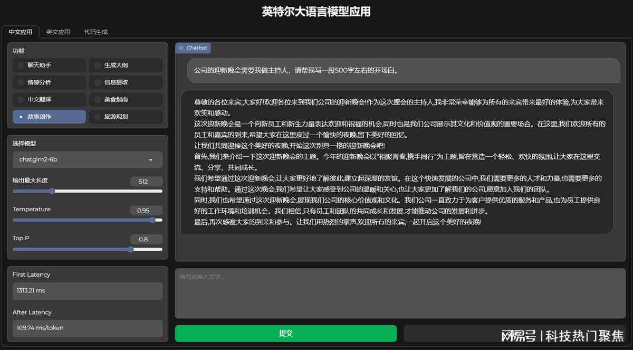Screen dimensions: 633x350
Task: Click the 选择模型 label
Action: point(24,144)
